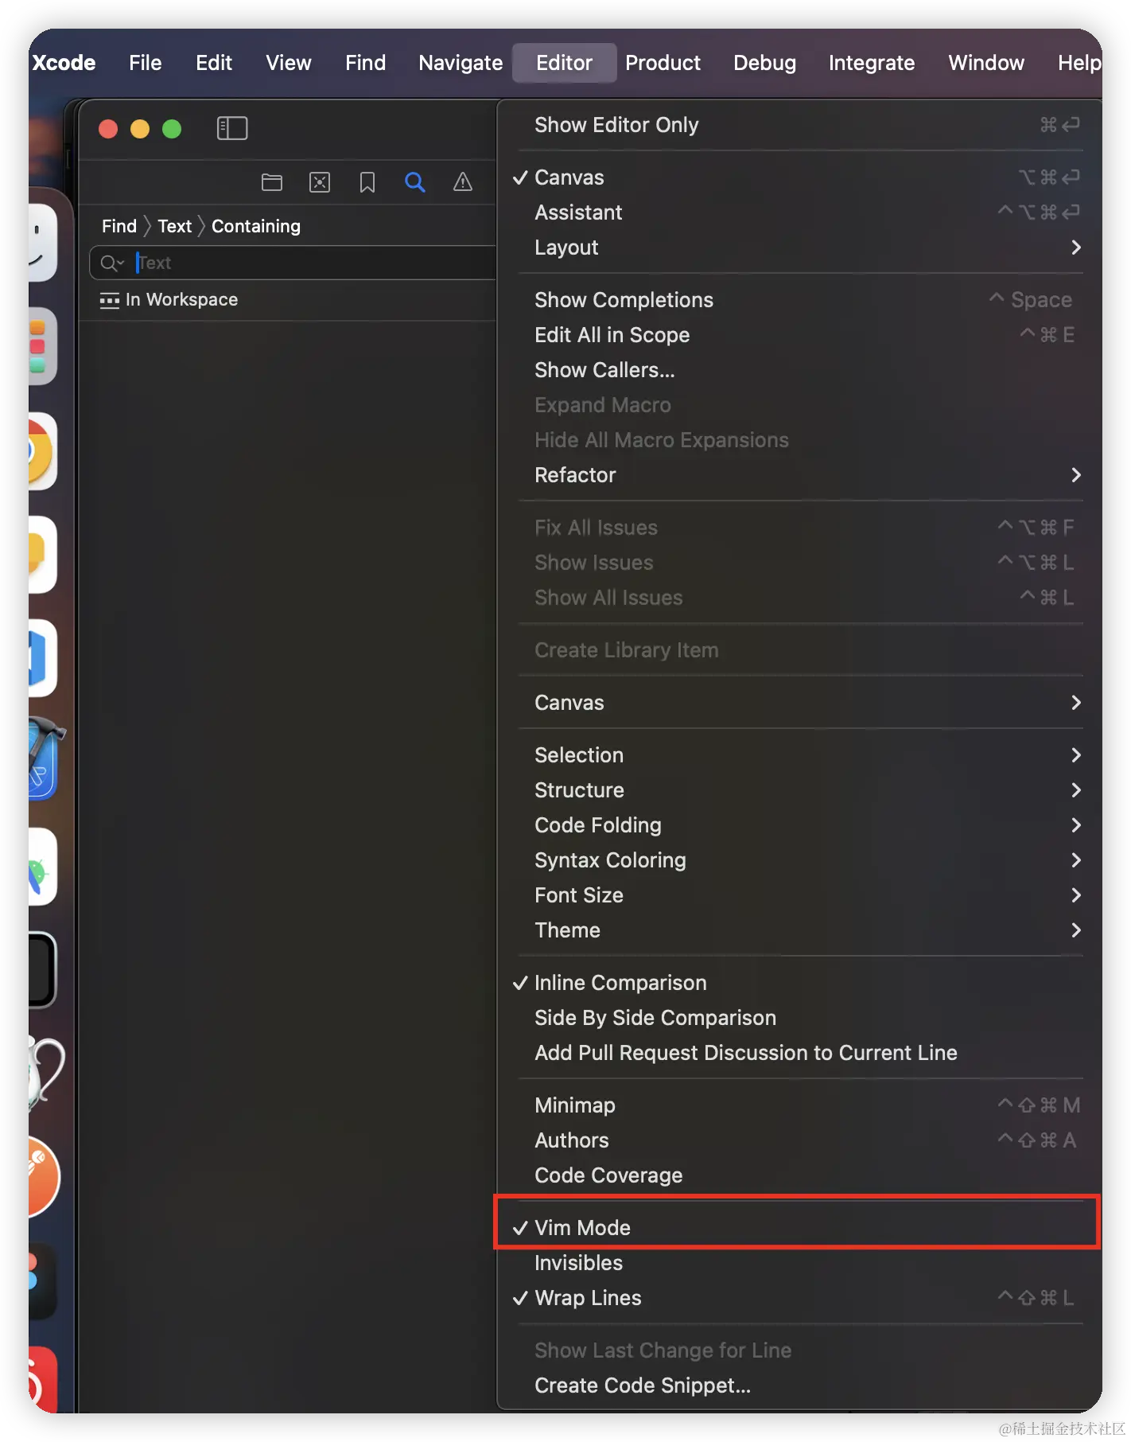
Task: Open the Debug menu
Action: 764,63
